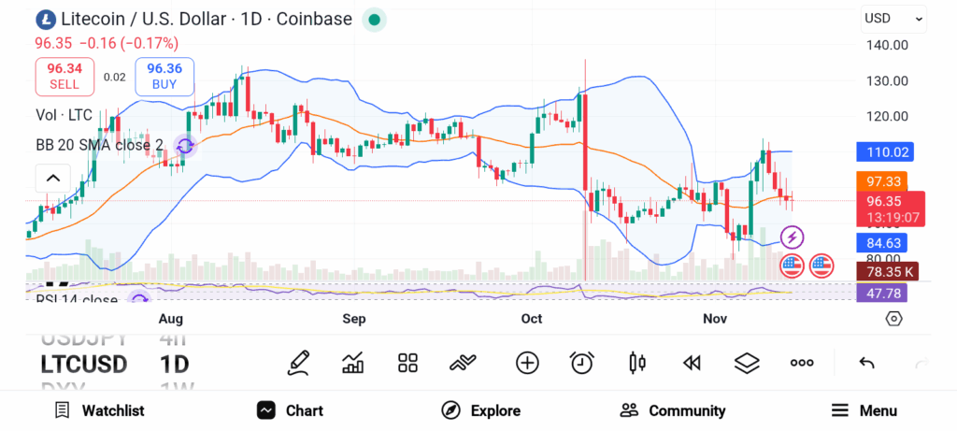Switch to the Watchlist tab
The height and width of the screenshot is (431, 957).
99,410
